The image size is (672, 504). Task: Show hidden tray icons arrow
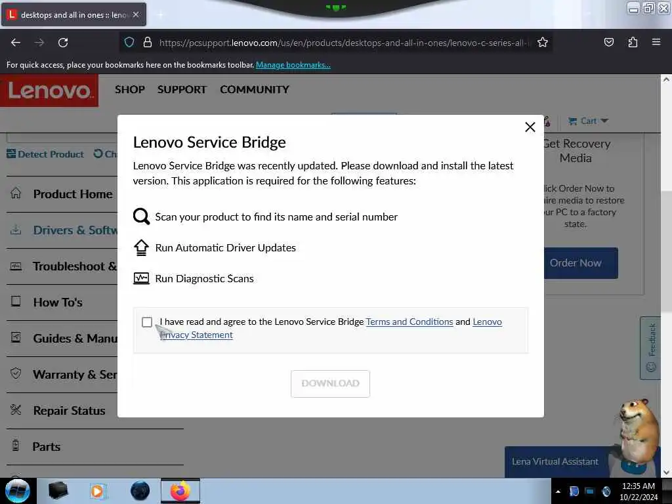tap(558, 492)
